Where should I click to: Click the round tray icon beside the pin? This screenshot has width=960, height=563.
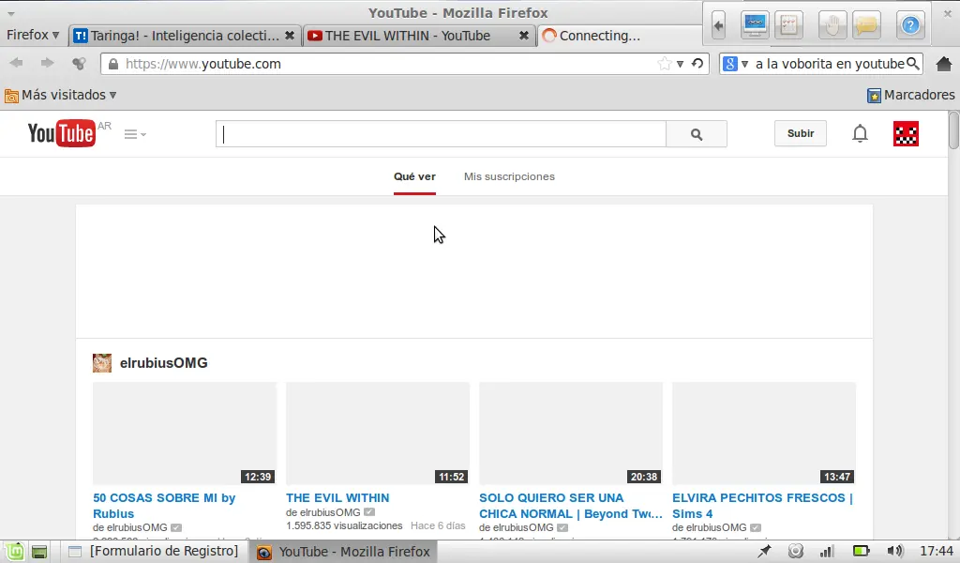pos(795,552)
